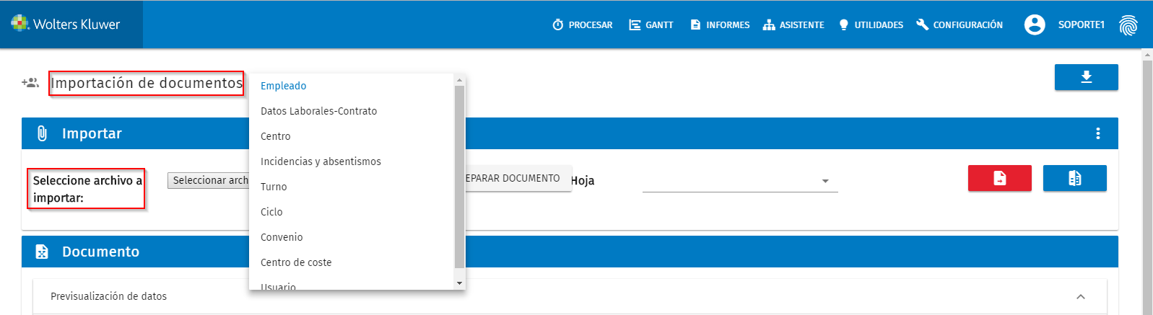Open the PROCESAR menu
This screenshot has height=315, width=1153.
coord(583,25)
